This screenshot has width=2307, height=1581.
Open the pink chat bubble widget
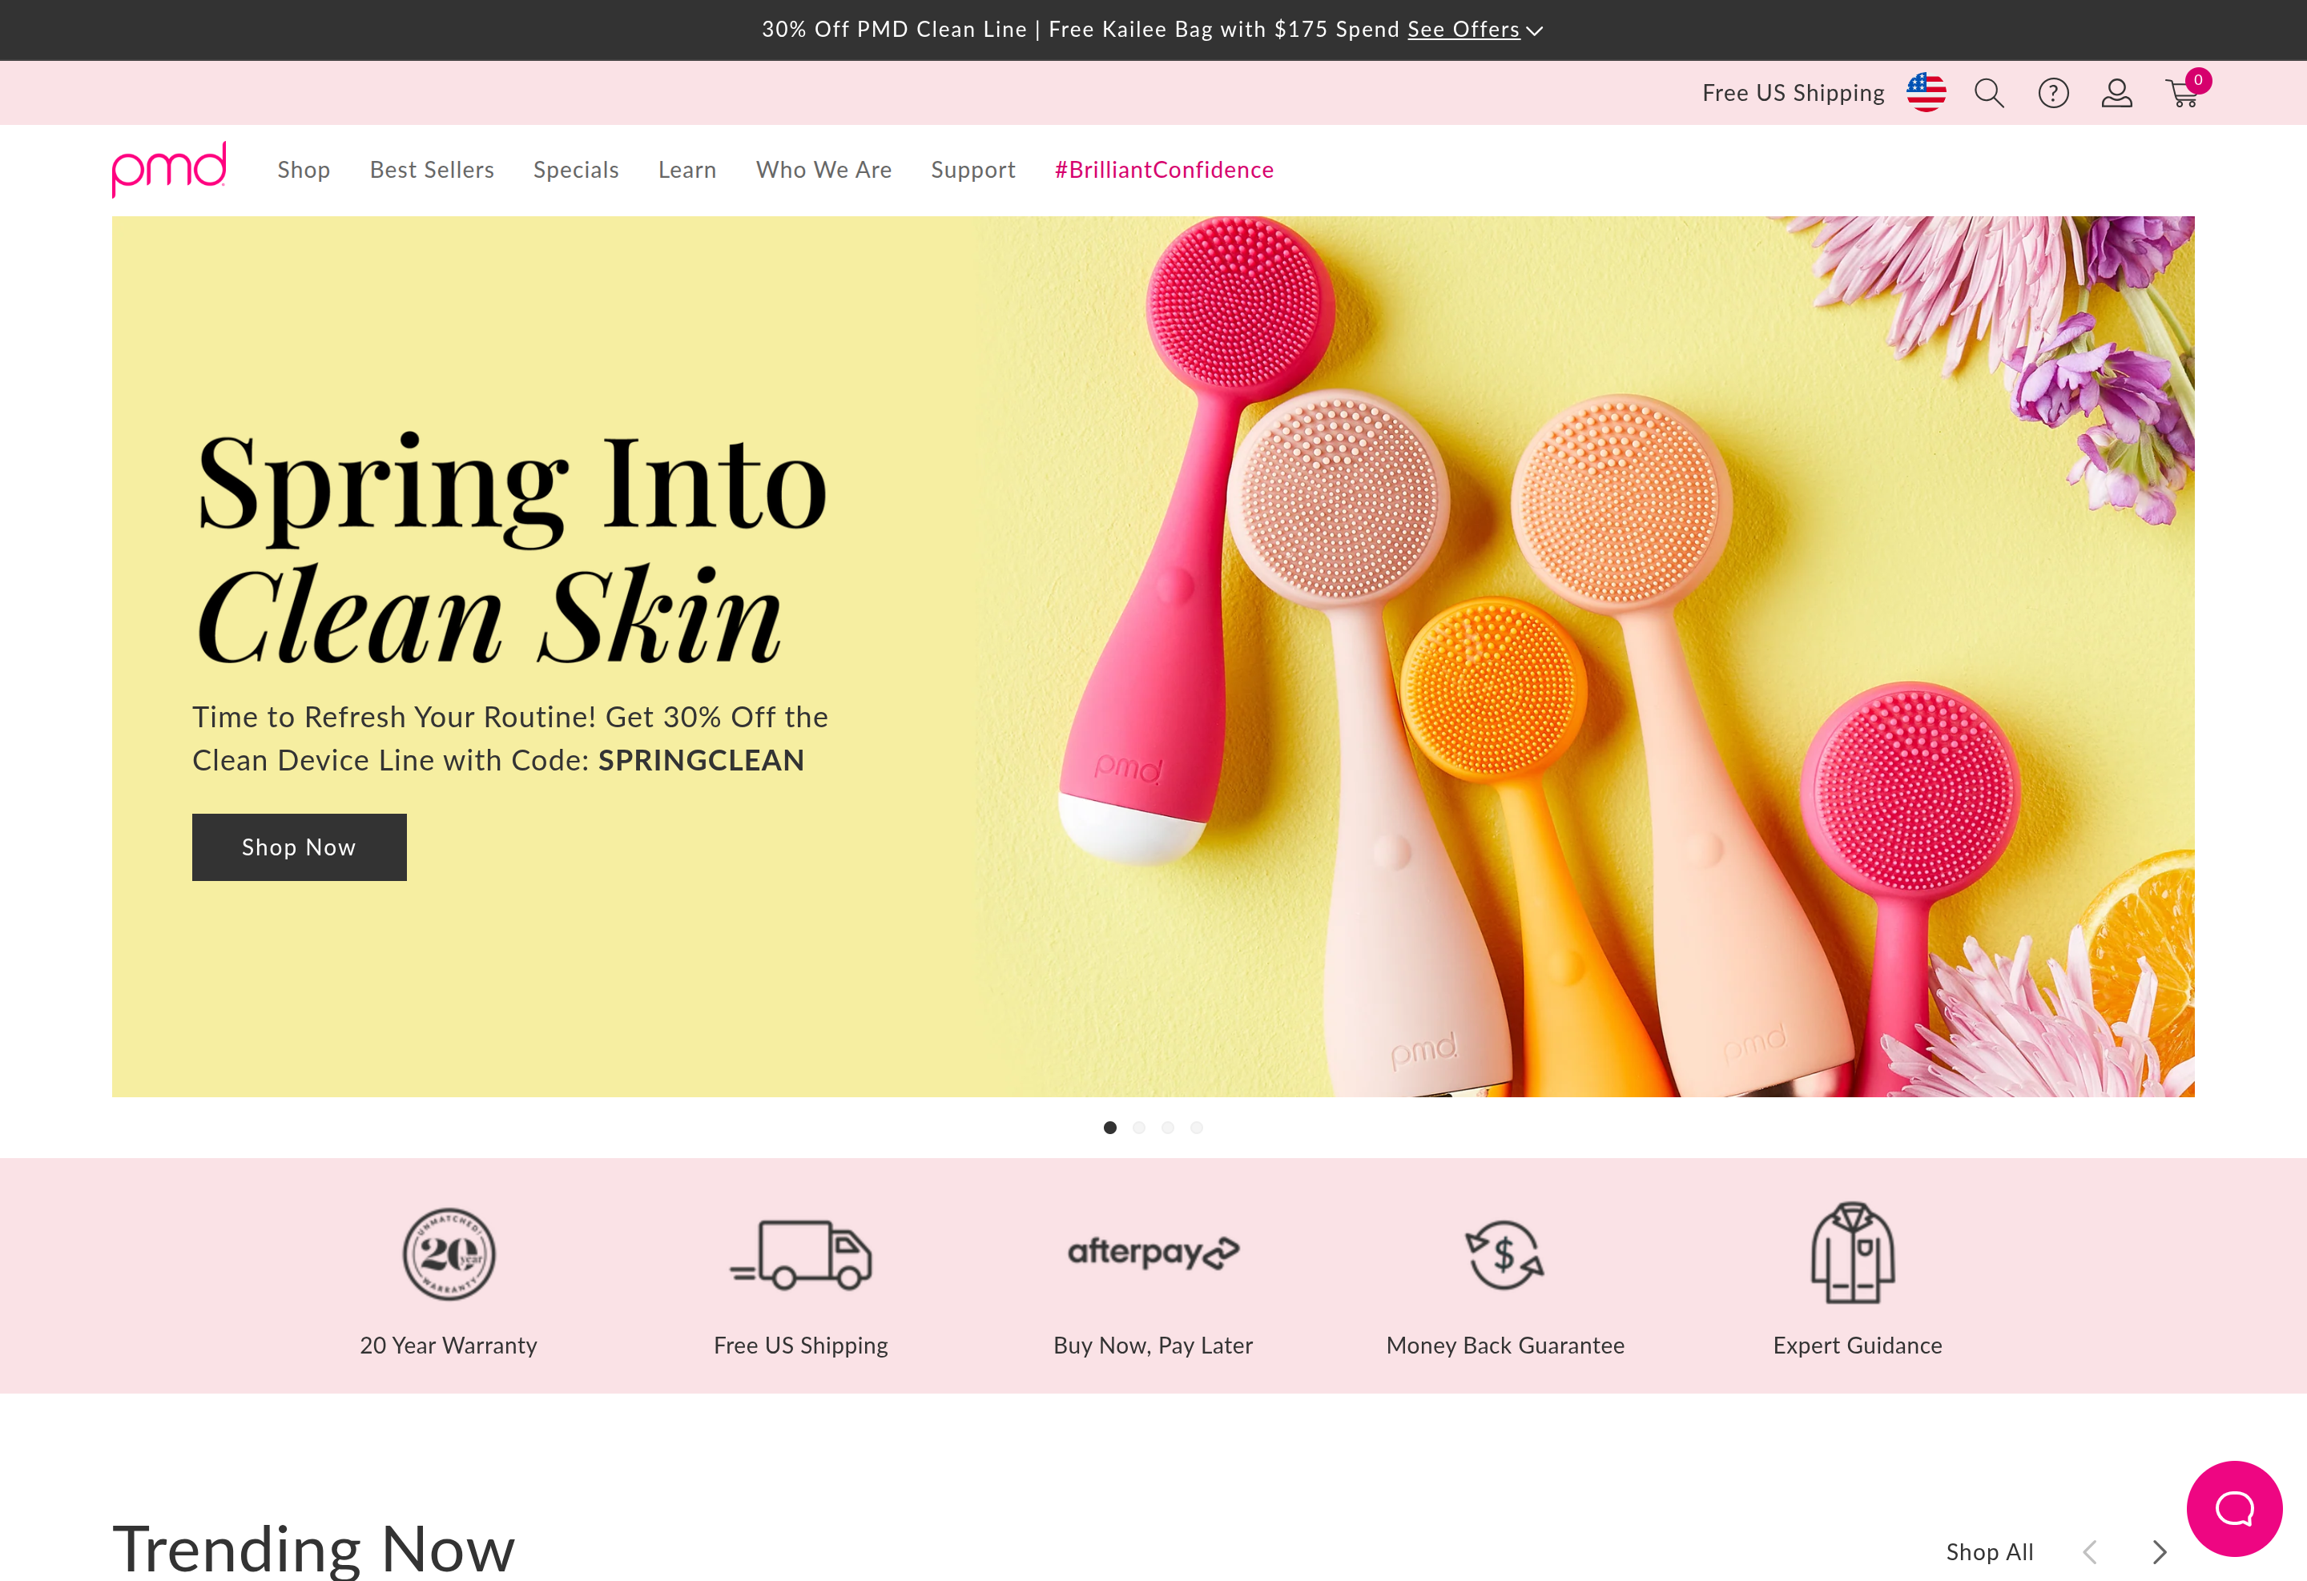coord(2233,1509)
